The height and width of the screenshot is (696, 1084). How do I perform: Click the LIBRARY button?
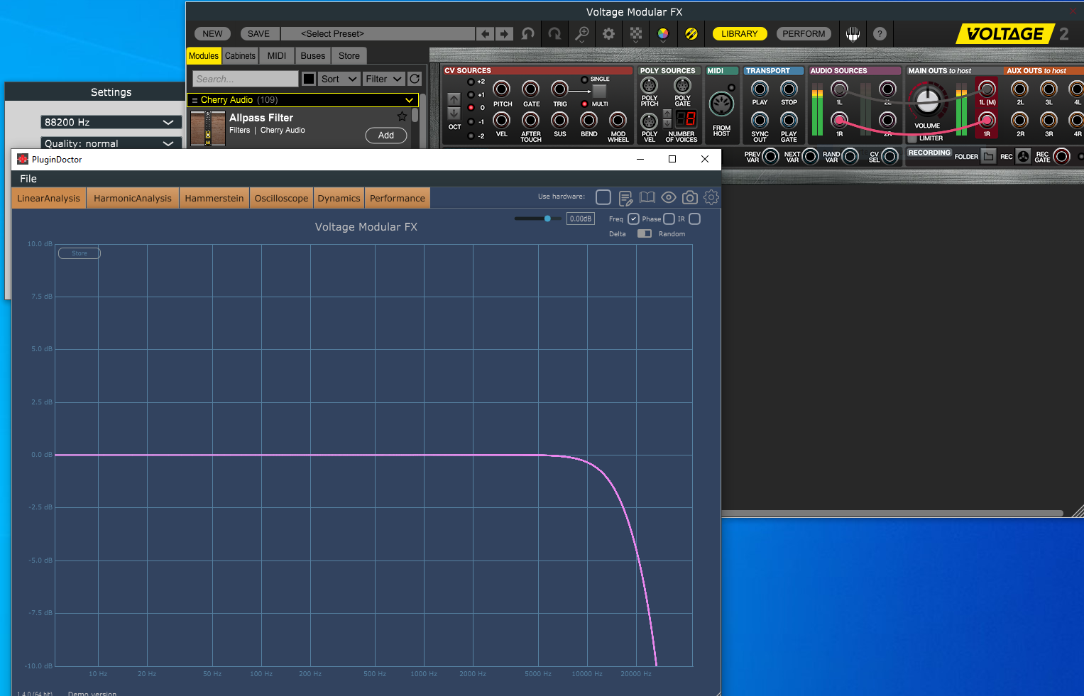(739, 34)
